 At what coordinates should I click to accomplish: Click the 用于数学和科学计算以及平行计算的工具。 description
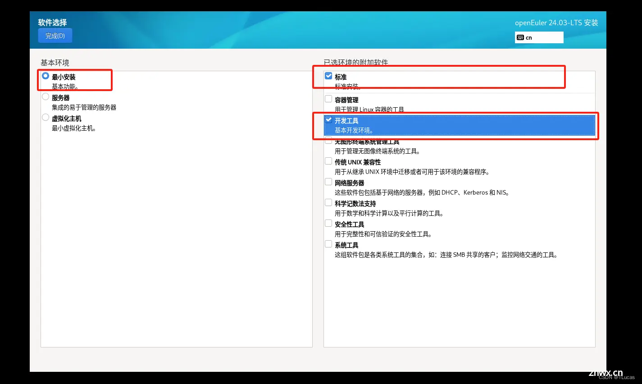[x=389, y=213]
